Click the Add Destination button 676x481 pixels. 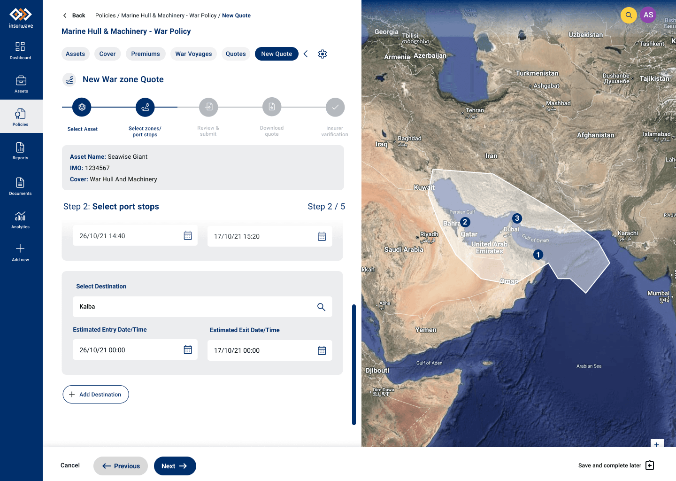click(x=96, y=395)
